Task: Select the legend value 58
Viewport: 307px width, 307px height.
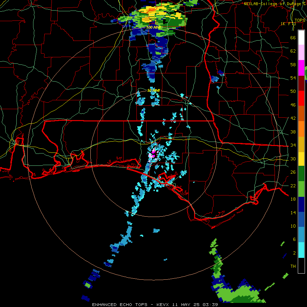Action: (293, 64)
